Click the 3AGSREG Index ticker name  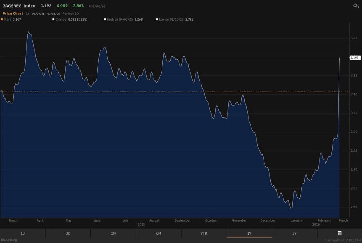19,6
